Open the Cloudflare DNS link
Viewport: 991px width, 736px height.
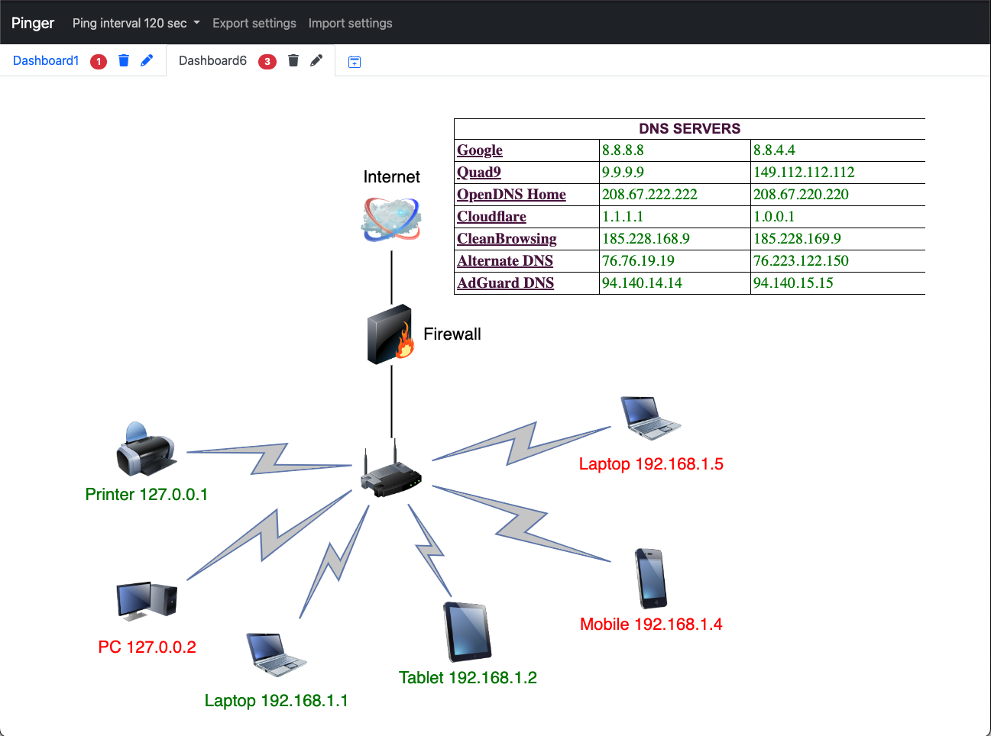point(491,217)
